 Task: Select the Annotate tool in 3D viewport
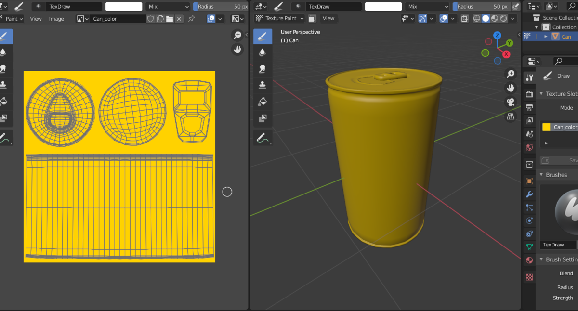point(263,138)
